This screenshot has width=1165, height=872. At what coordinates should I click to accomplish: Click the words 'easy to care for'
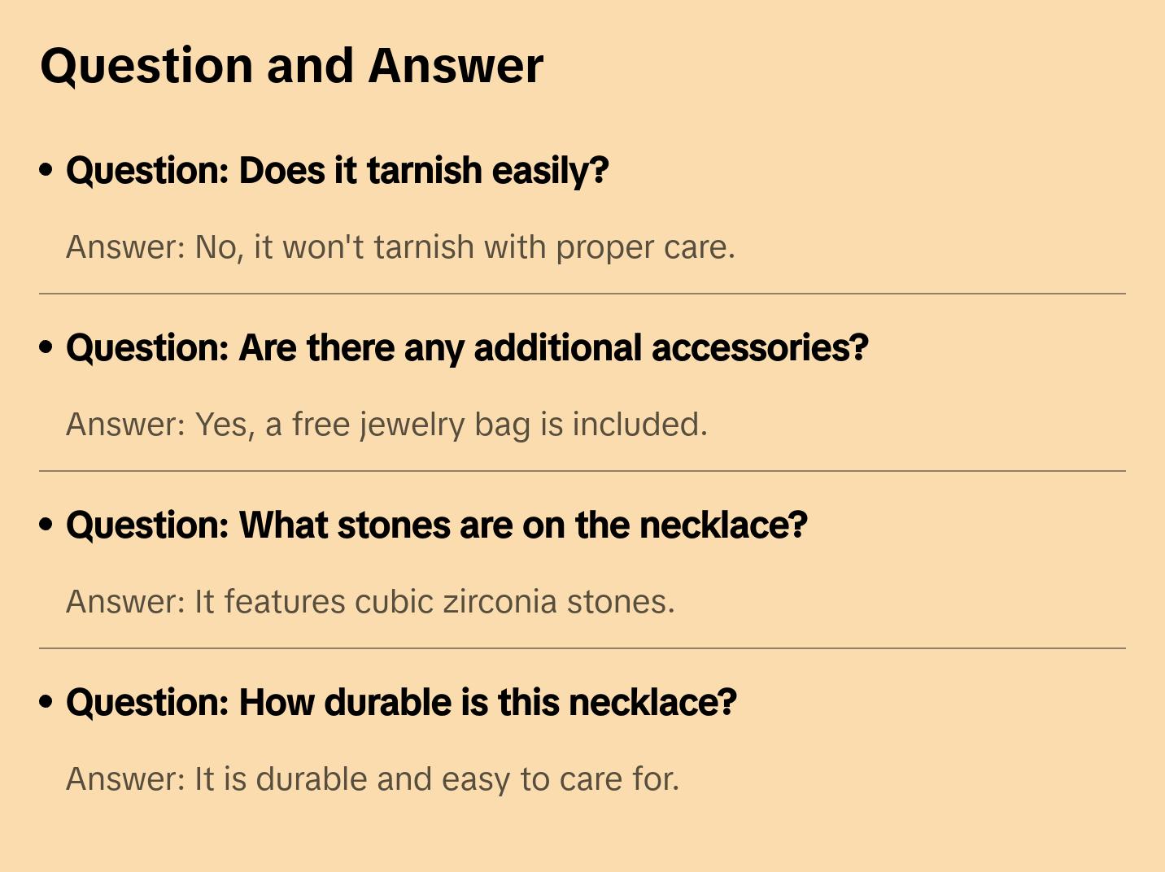pos(560,779)
